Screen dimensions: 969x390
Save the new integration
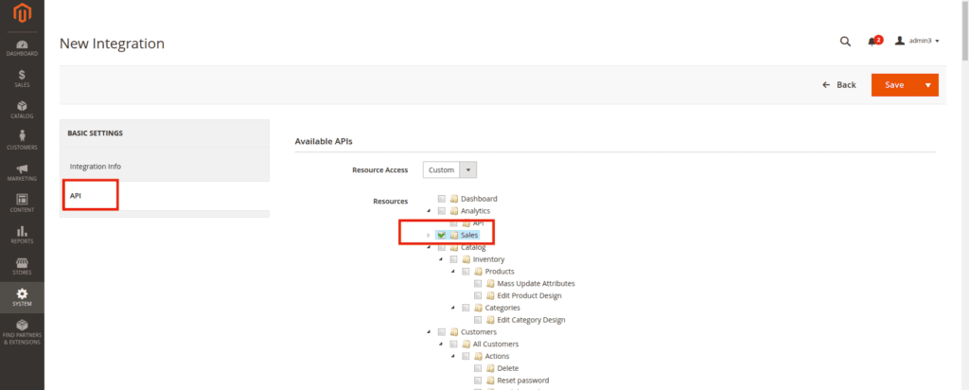(x=894, y=85)
